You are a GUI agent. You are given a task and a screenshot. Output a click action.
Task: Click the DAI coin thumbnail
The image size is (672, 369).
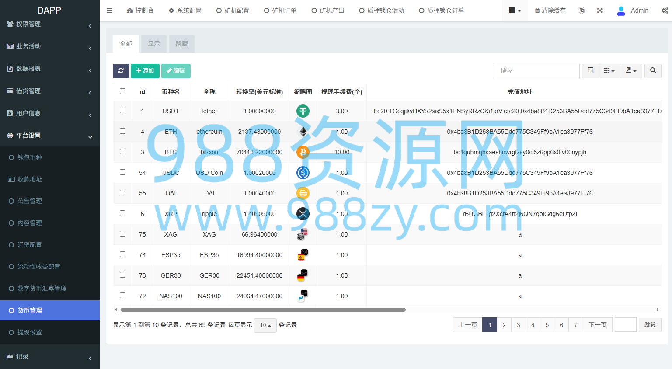pyautogui.click(x=303, y=193)
